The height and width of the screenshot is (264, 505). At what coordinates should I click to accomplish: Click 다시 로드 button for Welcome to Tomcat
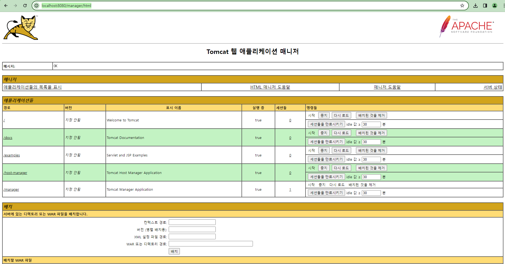point(341,116)
